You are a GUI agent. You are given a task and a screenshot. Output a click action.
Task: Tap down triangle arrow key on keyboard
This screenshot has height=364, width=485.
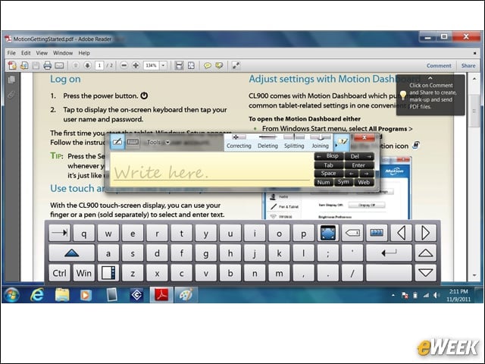coord(426,273)
